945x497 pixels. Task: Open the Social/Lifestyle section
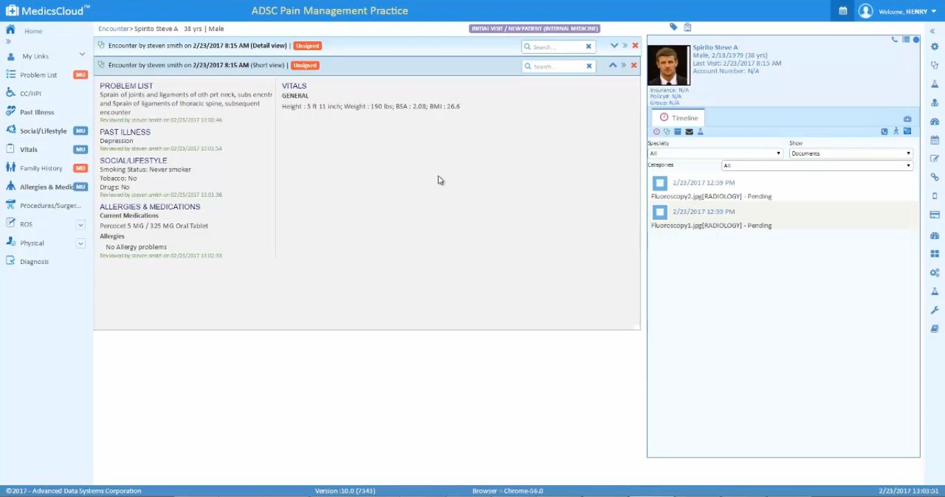point(43,131)
